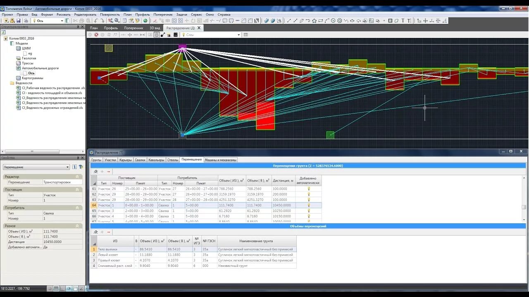Click the undo arrow icon

coord(96,21)
